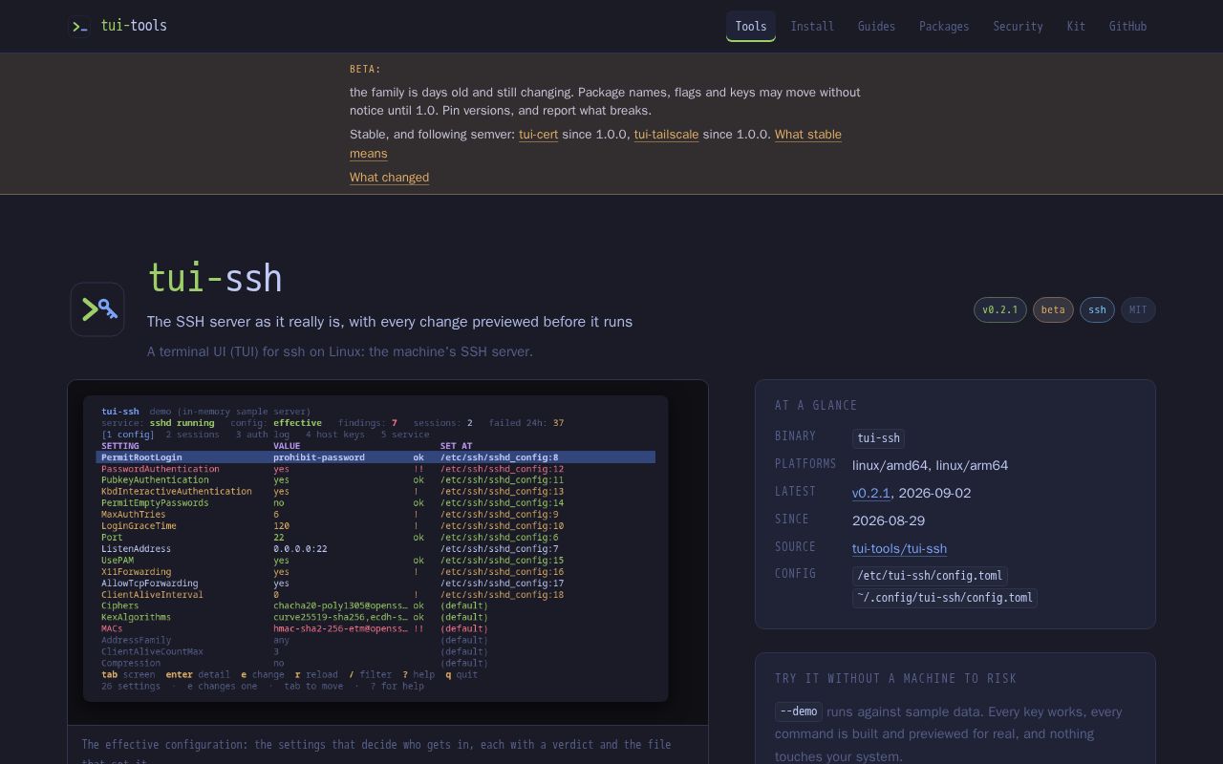
Task: Select the Tools nav tab
Action: pyautogui.click(x=751, y=26)
